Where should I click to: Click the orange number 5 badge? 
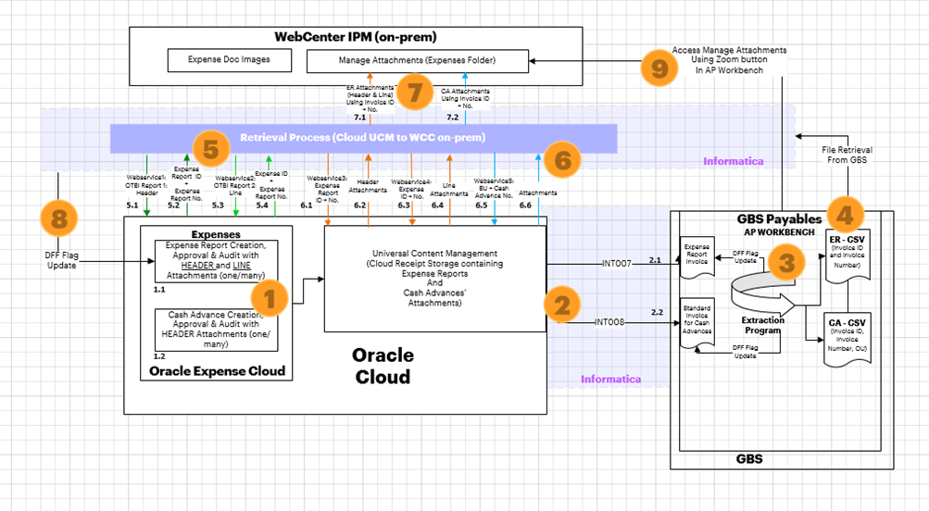point(210,148)
